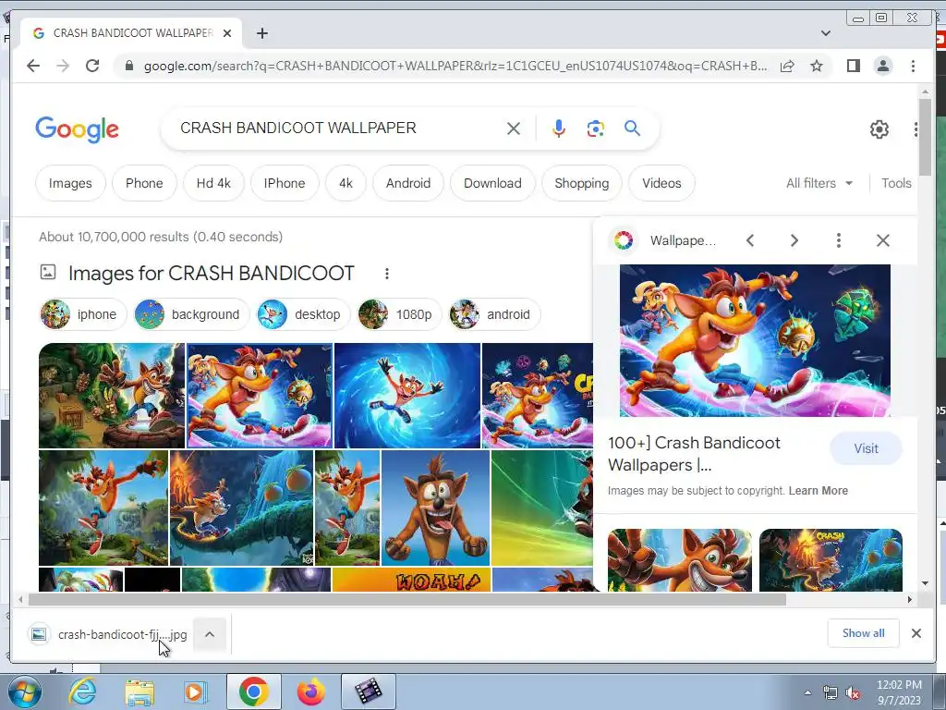Open Chrome three-dot menu
Viewport: 946px width, 710px height.
913,66
